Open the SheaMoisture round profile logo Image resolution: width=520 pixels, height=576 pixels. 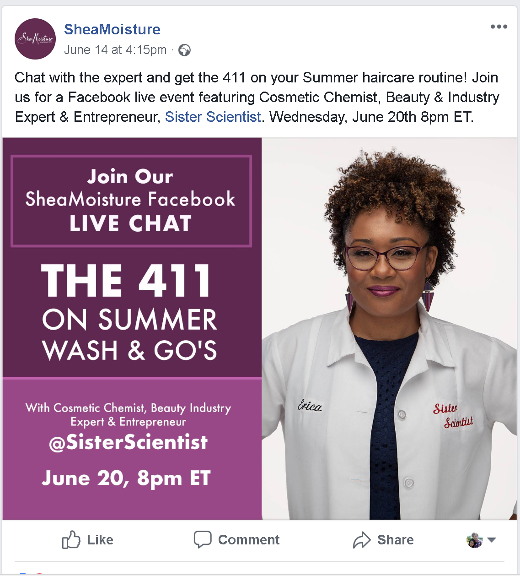(35, 39)
